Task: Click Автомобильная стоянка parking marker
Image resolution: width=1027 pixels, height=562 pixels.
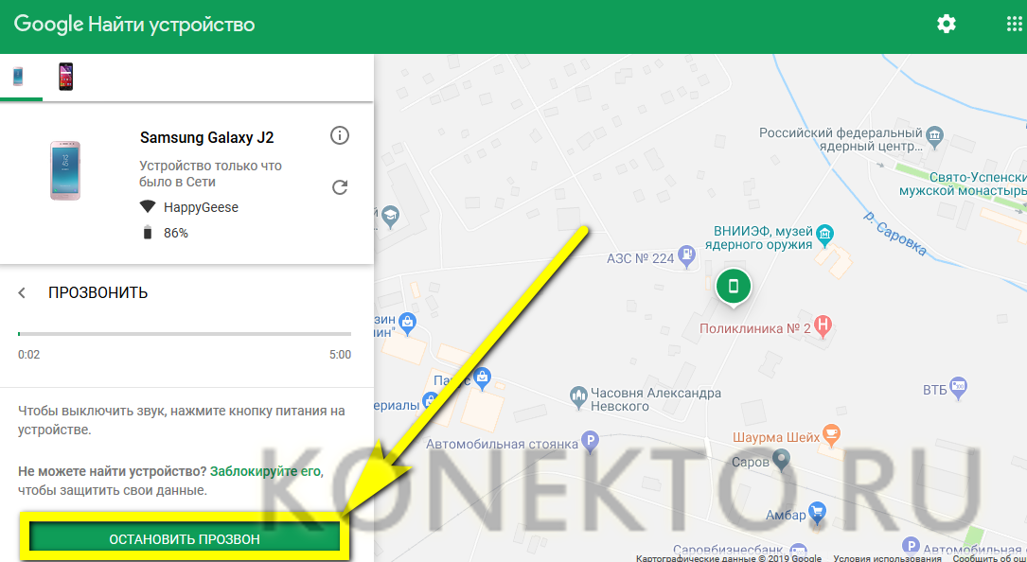Action: (x=591, y=441)
